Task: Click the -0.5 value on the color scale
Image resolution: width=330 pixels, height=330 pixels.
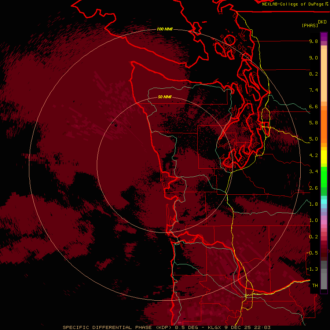Action: pos(312,253)
